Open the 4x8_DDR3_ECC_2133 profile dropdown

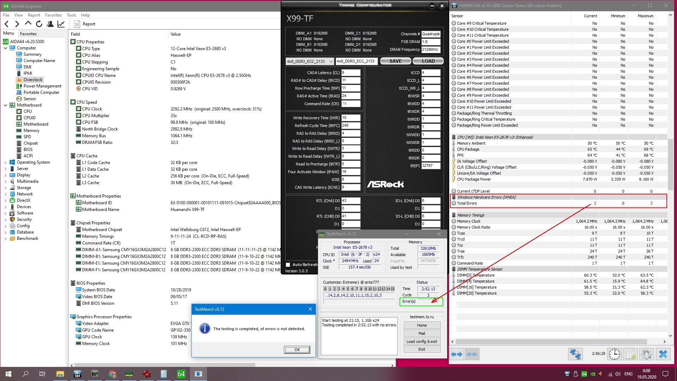310,61
